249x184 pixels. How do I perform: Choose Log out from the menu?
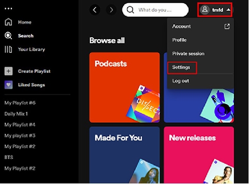coord(200,81)
